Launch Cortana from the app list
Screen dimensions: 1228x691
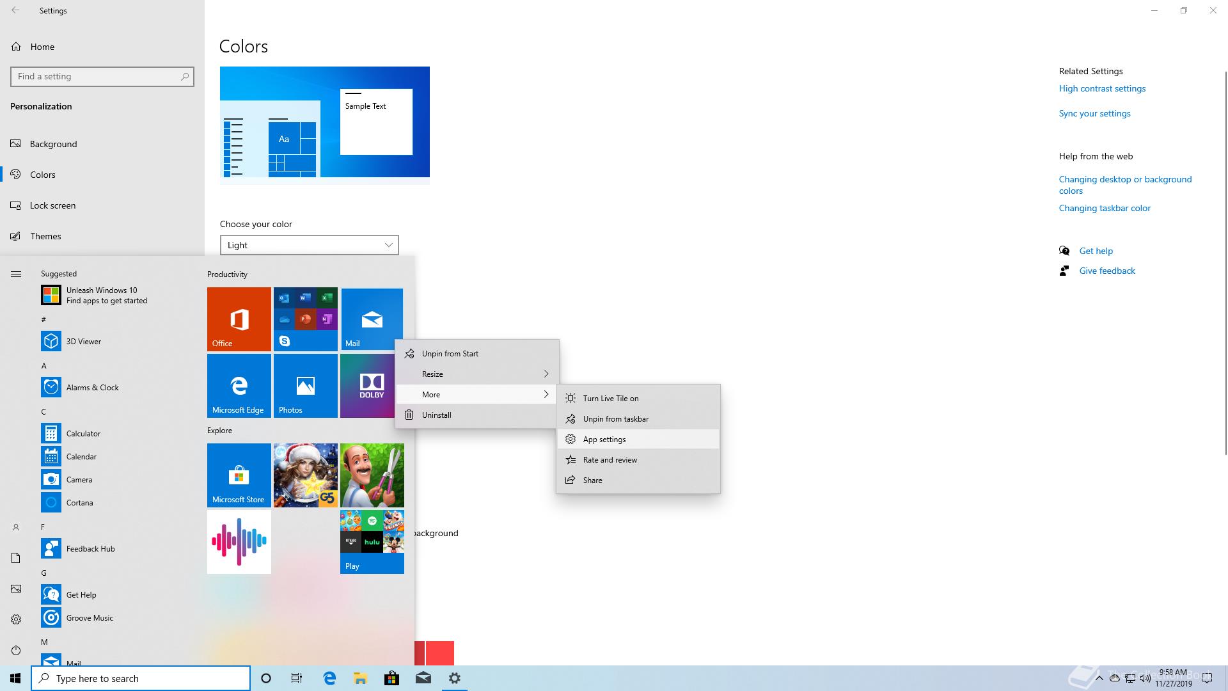click(x=118, y=502)
